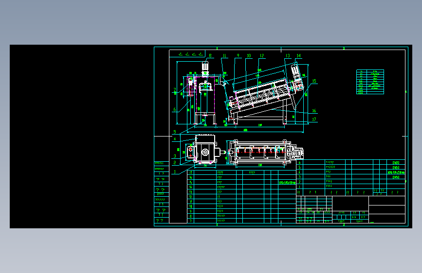Viewport: 422px width, 273px height.
Task: Select the screw press plan view at the bottom
Action: click(x=265, y=152)
